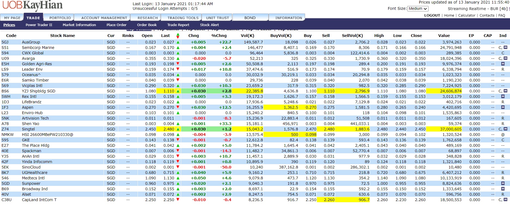Click the LOGOUT link

pos(432,15)
